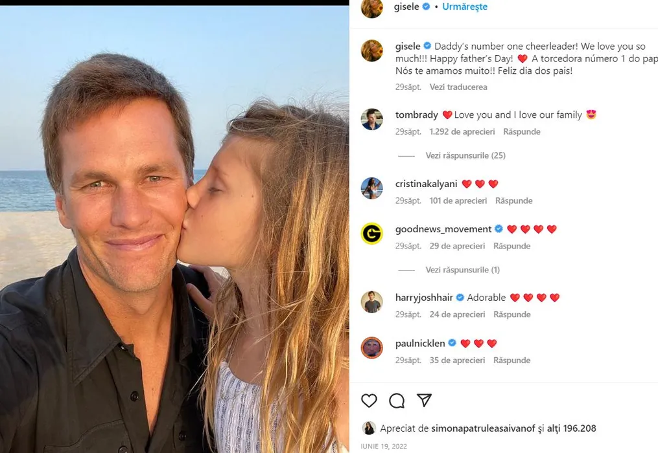Open harryjoshhair commenter avatar

pyautogui.click(x=371, y=302)
